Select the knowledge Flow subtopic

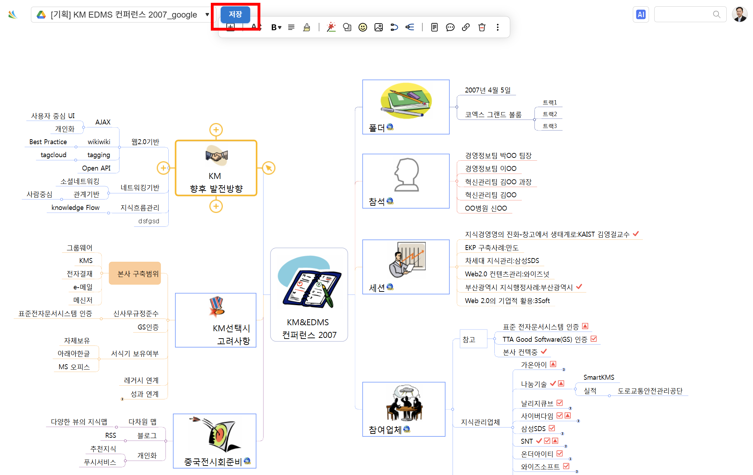(x=76, y=207)
